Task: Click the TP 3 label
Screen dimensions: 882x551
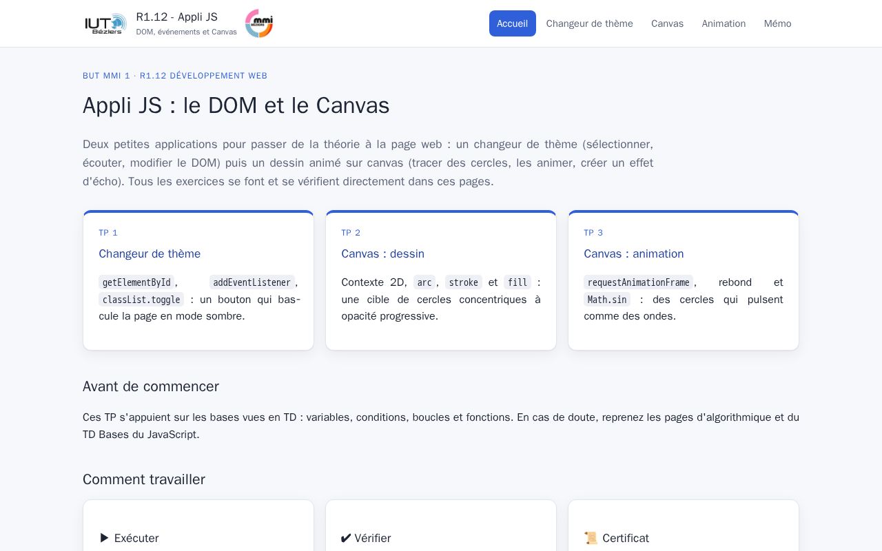Action: [593, 233]
